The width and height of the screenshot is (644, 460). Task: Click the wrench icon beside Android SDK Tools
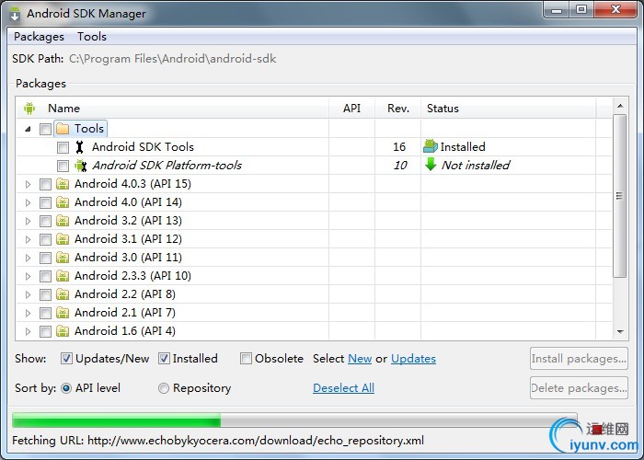pyautogui.click(x=80, y=147)
